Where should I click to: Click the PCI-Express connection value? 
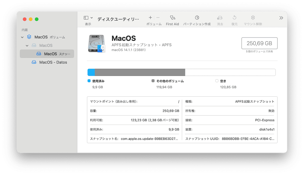click(x=265, y=120)
